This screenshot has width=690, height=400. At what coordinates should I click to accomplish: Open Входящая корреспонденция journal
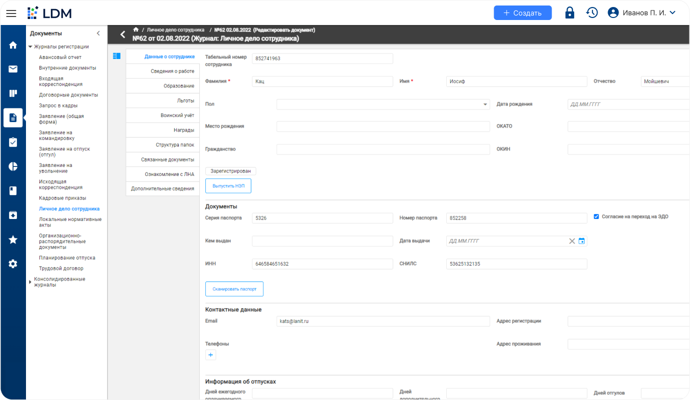click(61, 81)
